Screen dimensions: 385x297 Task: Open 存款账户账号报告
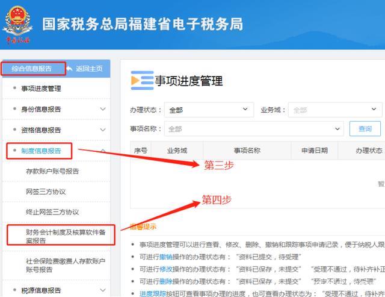[x=52, y=171]
